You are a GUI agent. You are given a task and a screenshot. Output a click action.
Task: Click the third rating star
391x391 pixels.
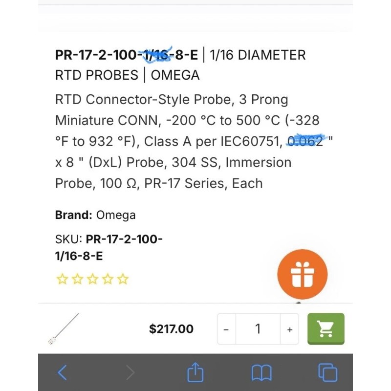[92, 279]
